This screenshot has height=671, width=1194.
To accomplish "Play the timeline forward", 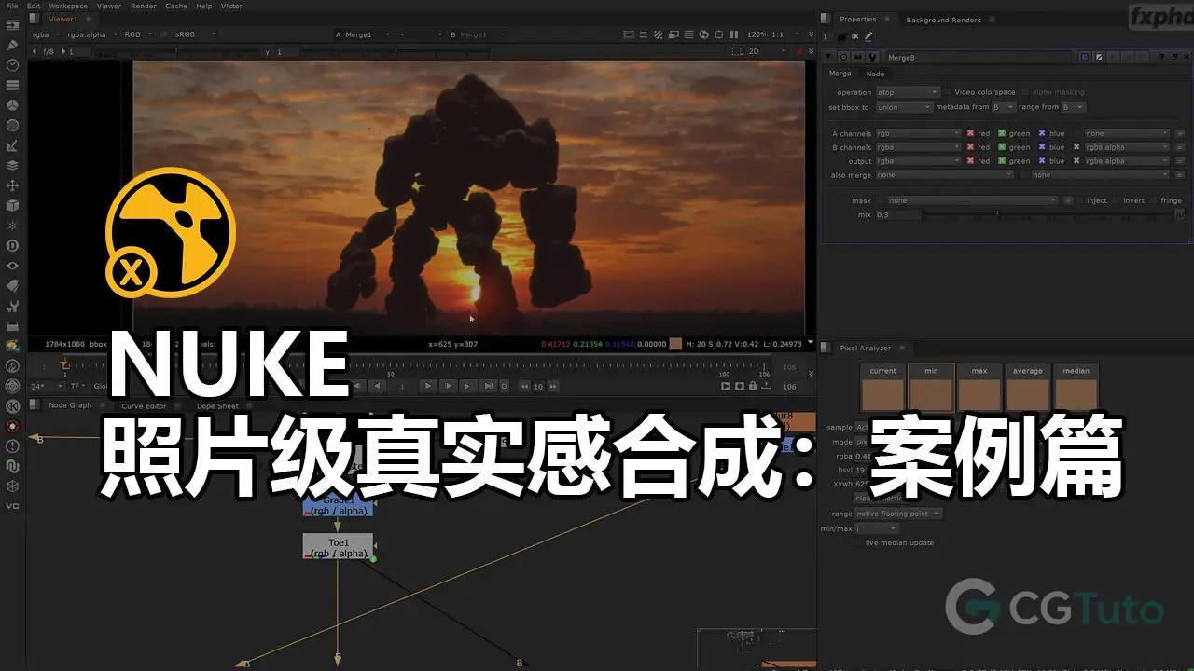I will tap(428, 386).
